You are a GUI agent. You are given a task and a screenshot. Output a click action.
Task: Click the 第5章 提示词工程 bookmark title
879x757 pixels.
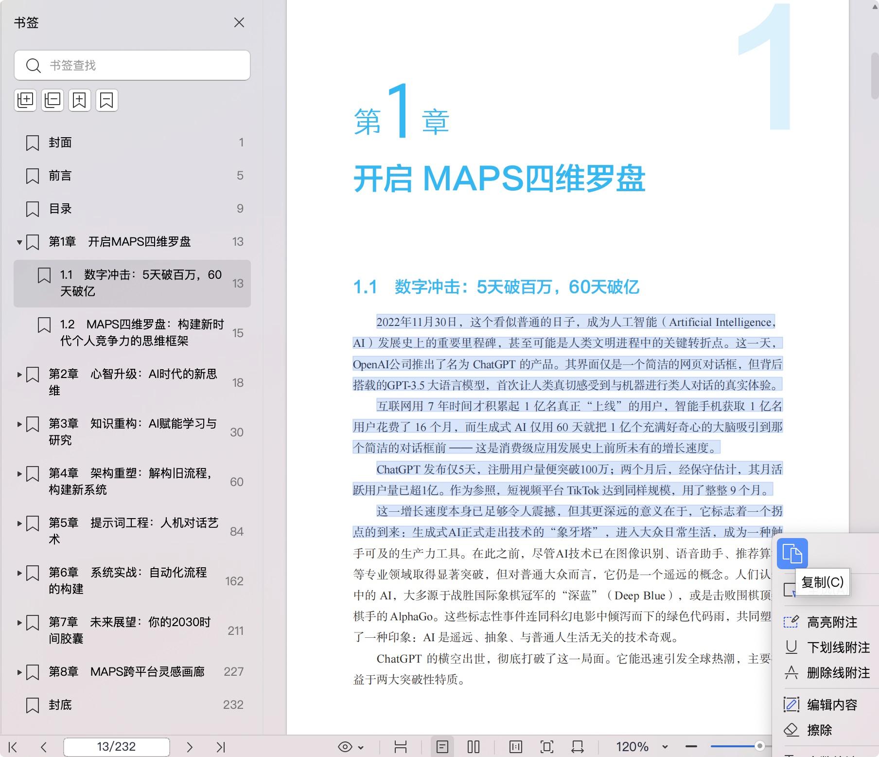click(x=133, y=531)
